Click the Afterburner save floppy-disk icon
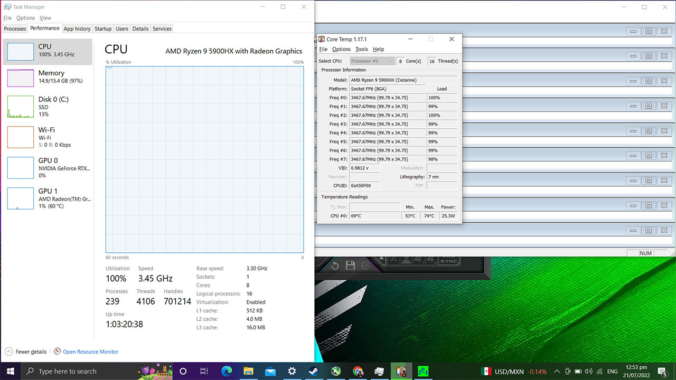676x380 pixels. tap(350, 265)
